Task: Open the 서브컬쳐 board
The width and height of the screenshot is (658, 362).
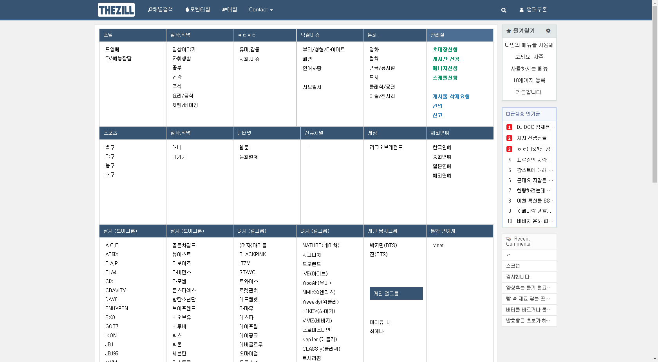Action: 312,87
